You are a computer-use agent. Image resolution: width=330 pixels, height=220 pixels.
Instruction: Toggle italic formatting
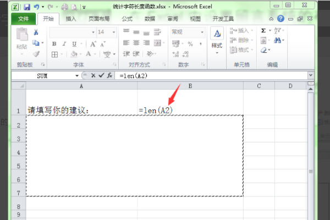[64, 44]
